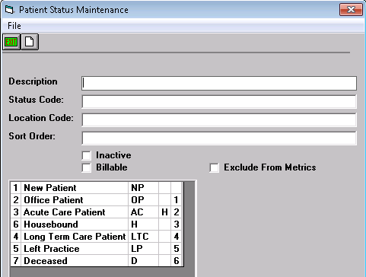Screen dimensions: 366x277
Task: Click the D code in Deceased row
Action: [x=144, y=261]
